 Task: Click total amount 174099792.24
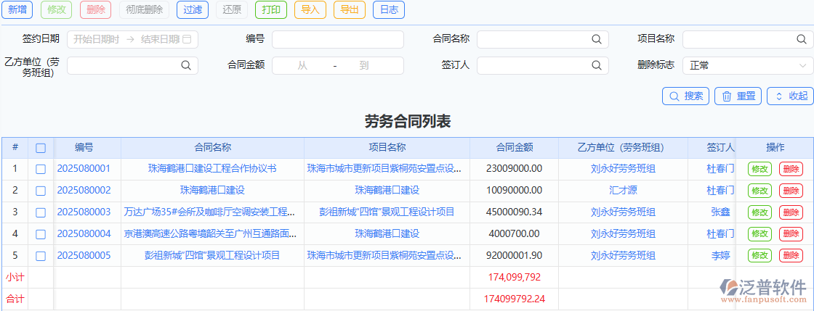(515, 299)
